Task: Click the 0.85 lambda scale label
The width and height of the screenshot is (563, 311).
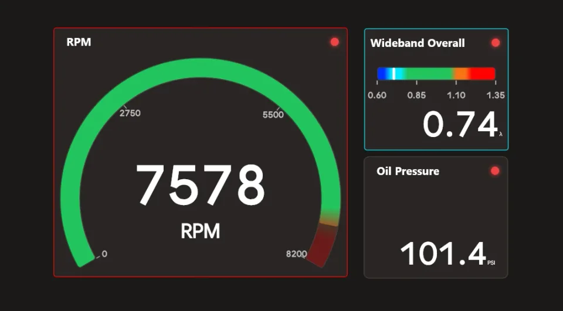Action: [x=416, y=95]
